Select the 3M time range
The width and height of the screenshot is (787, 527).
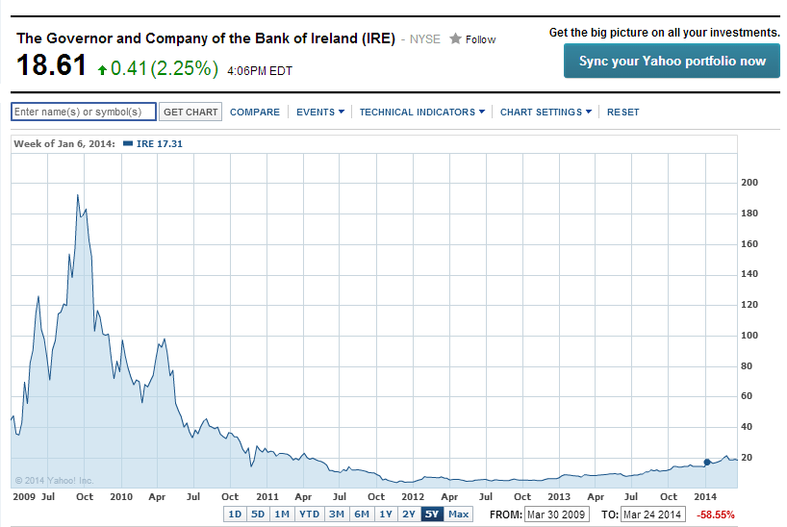coord(337,514)
